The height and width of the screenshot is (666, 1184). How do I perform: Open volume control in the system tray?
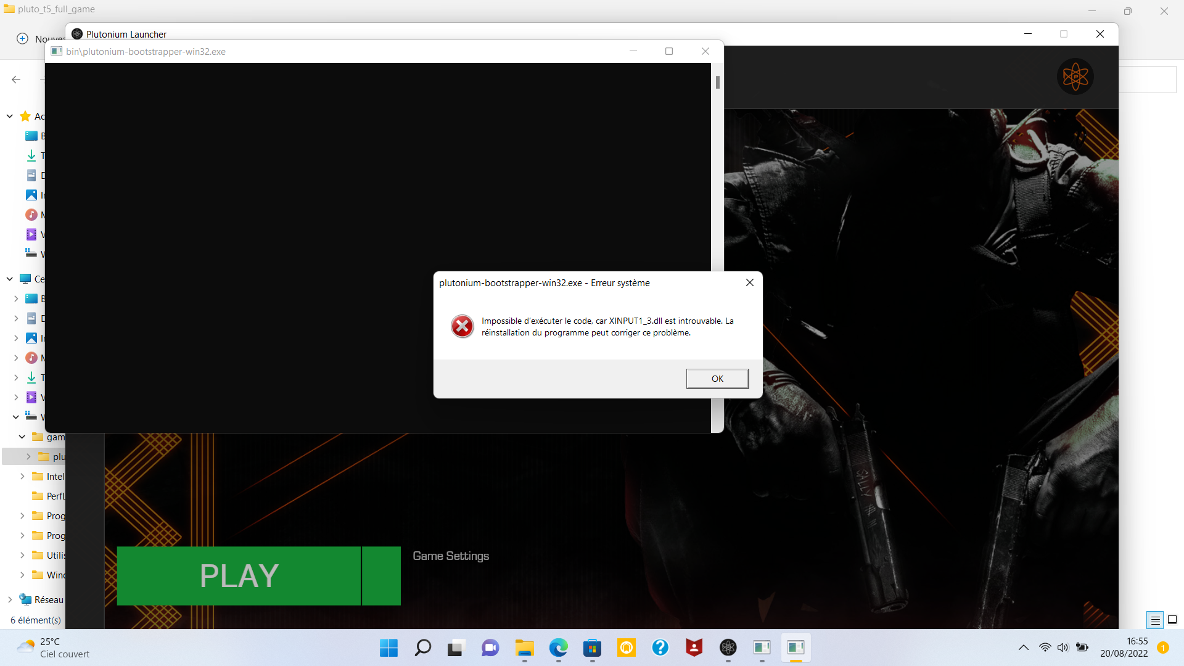point(1063,647)
